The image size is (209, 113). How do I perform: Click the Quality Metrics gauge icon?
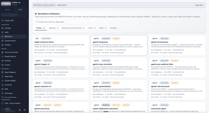click(x=3, y=57)
